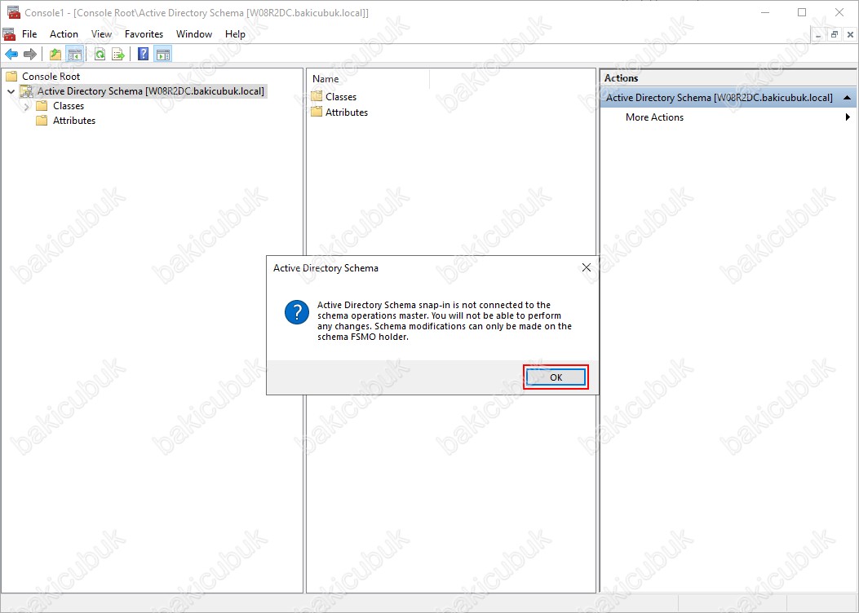859x613 pixels.
Task: Open the Action menu
Action: 64,34
